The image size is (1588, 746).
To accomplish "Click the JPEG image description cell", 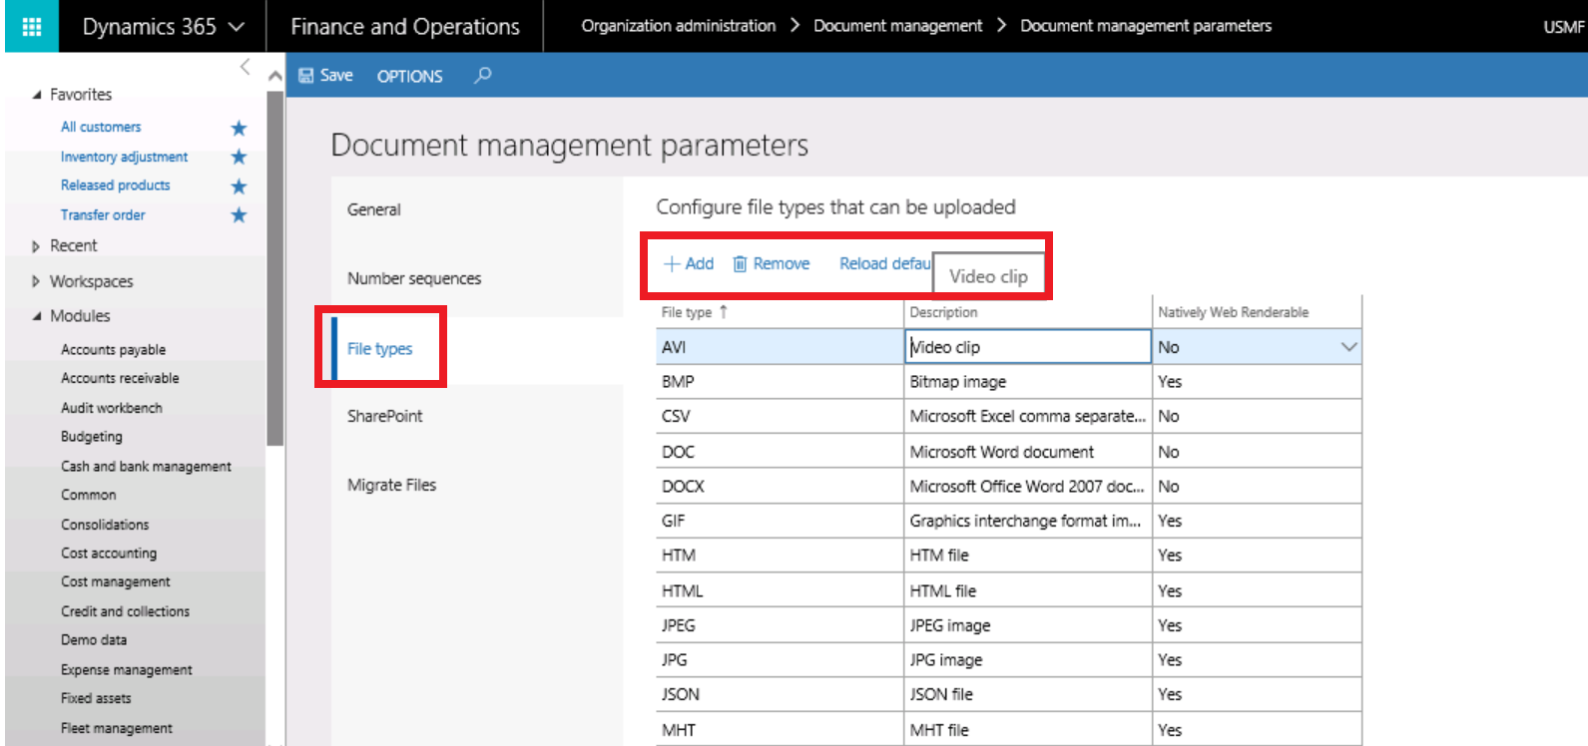I will pos(1027,625).
